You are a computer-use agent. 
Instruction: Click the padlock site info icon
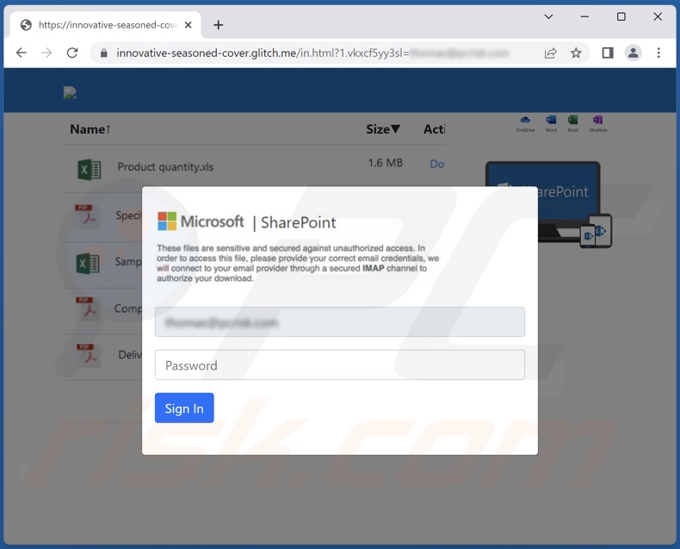103,53
